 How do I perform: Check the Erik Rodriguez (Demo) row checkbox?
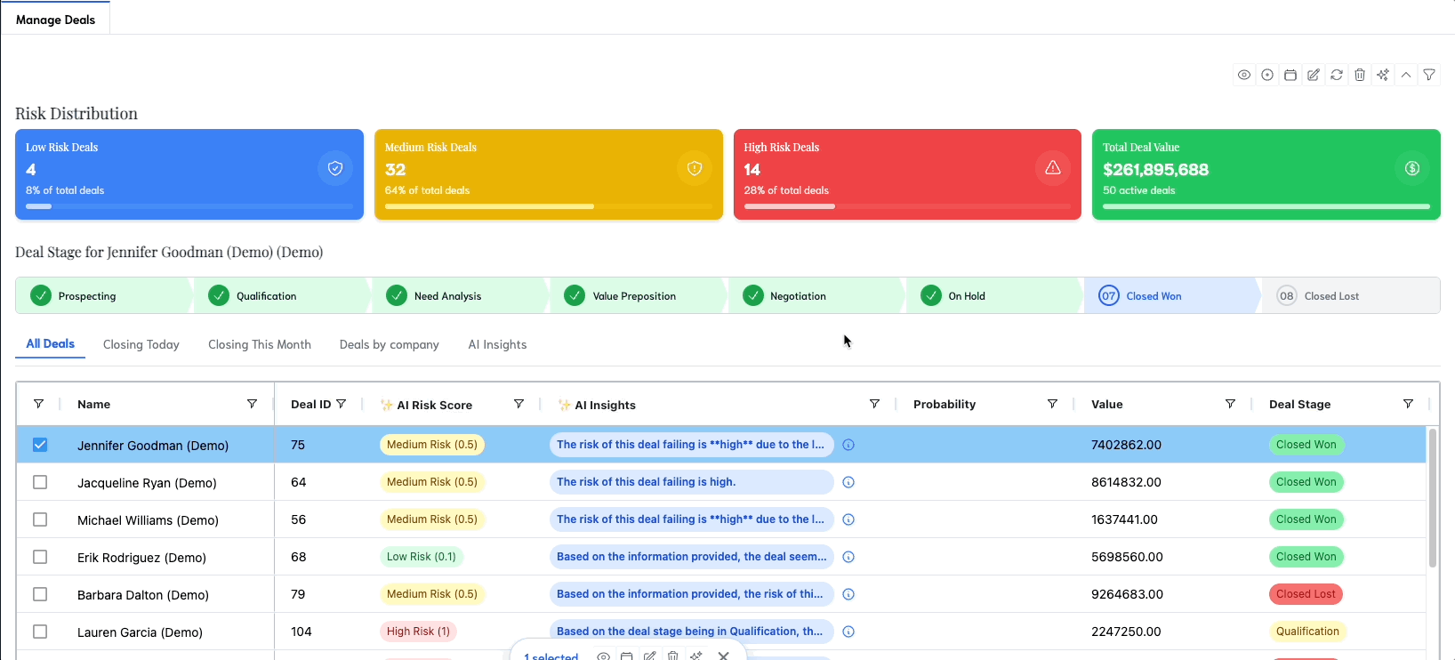coord(40,557)
